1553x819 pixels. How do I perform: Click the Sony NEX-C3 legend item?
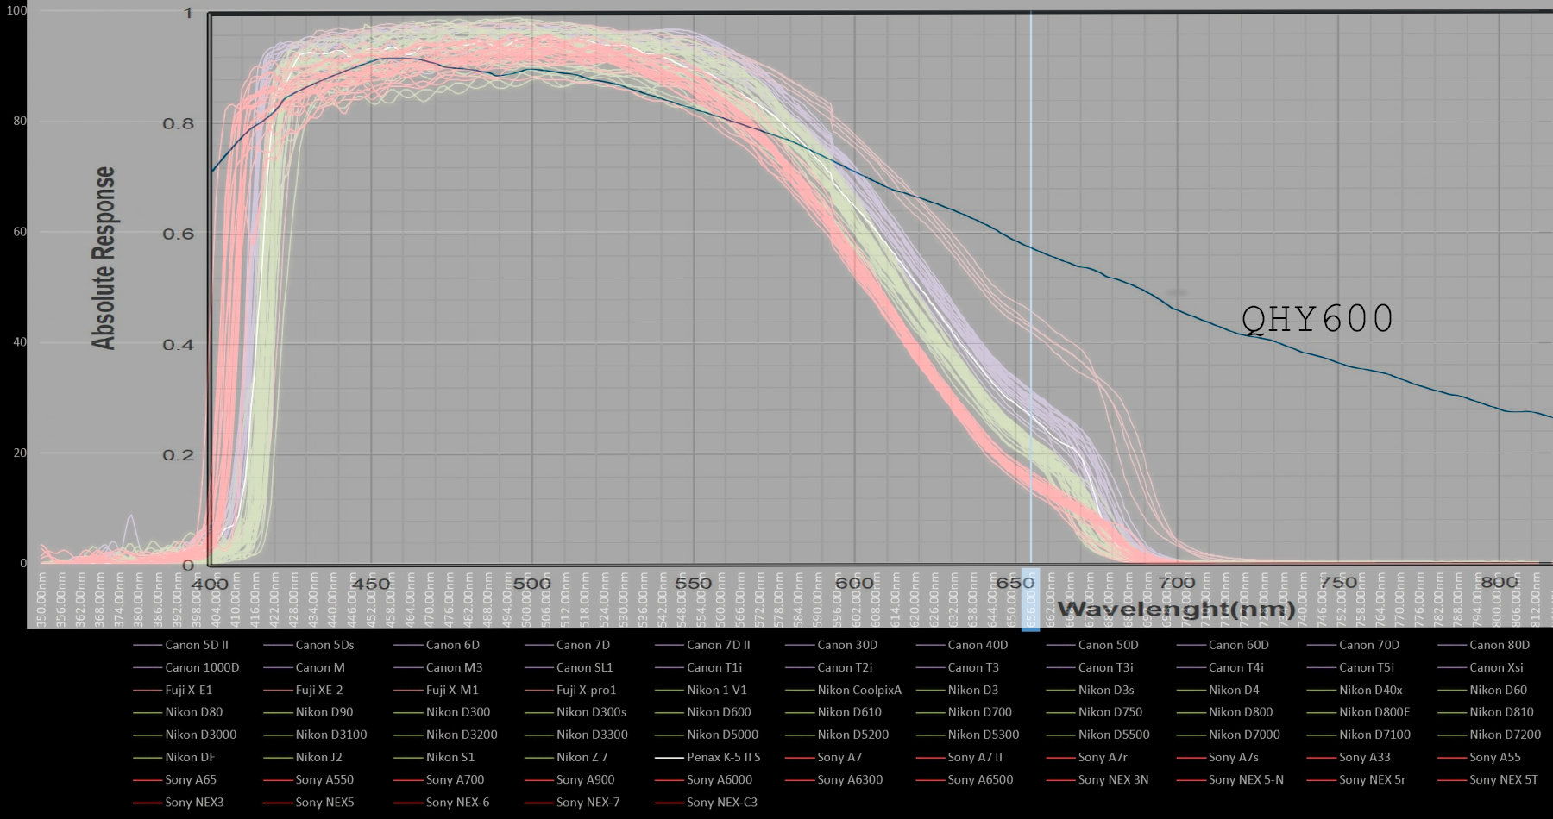(721, 802)
